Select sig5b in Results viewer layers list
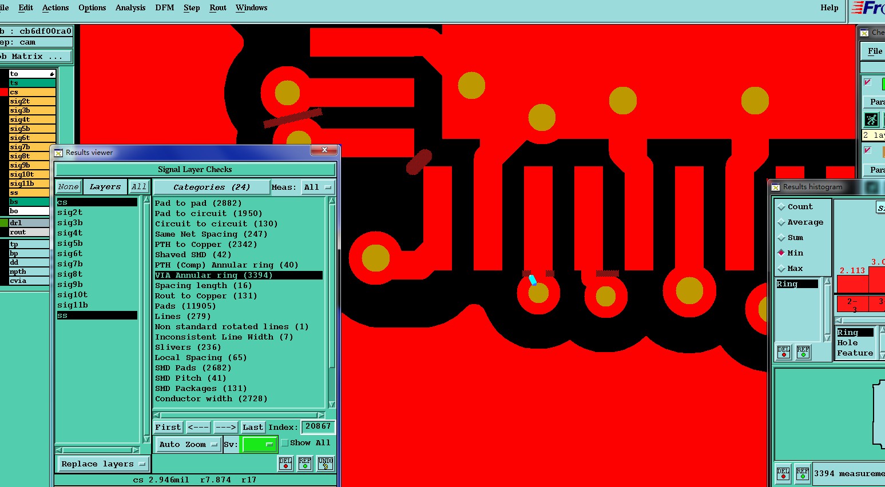 [x=70, y=243]
